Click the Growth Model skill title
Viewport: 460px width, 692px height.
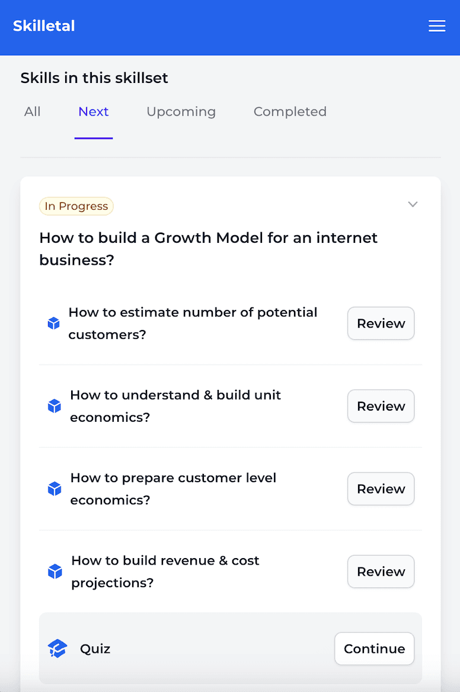[208, 249]
